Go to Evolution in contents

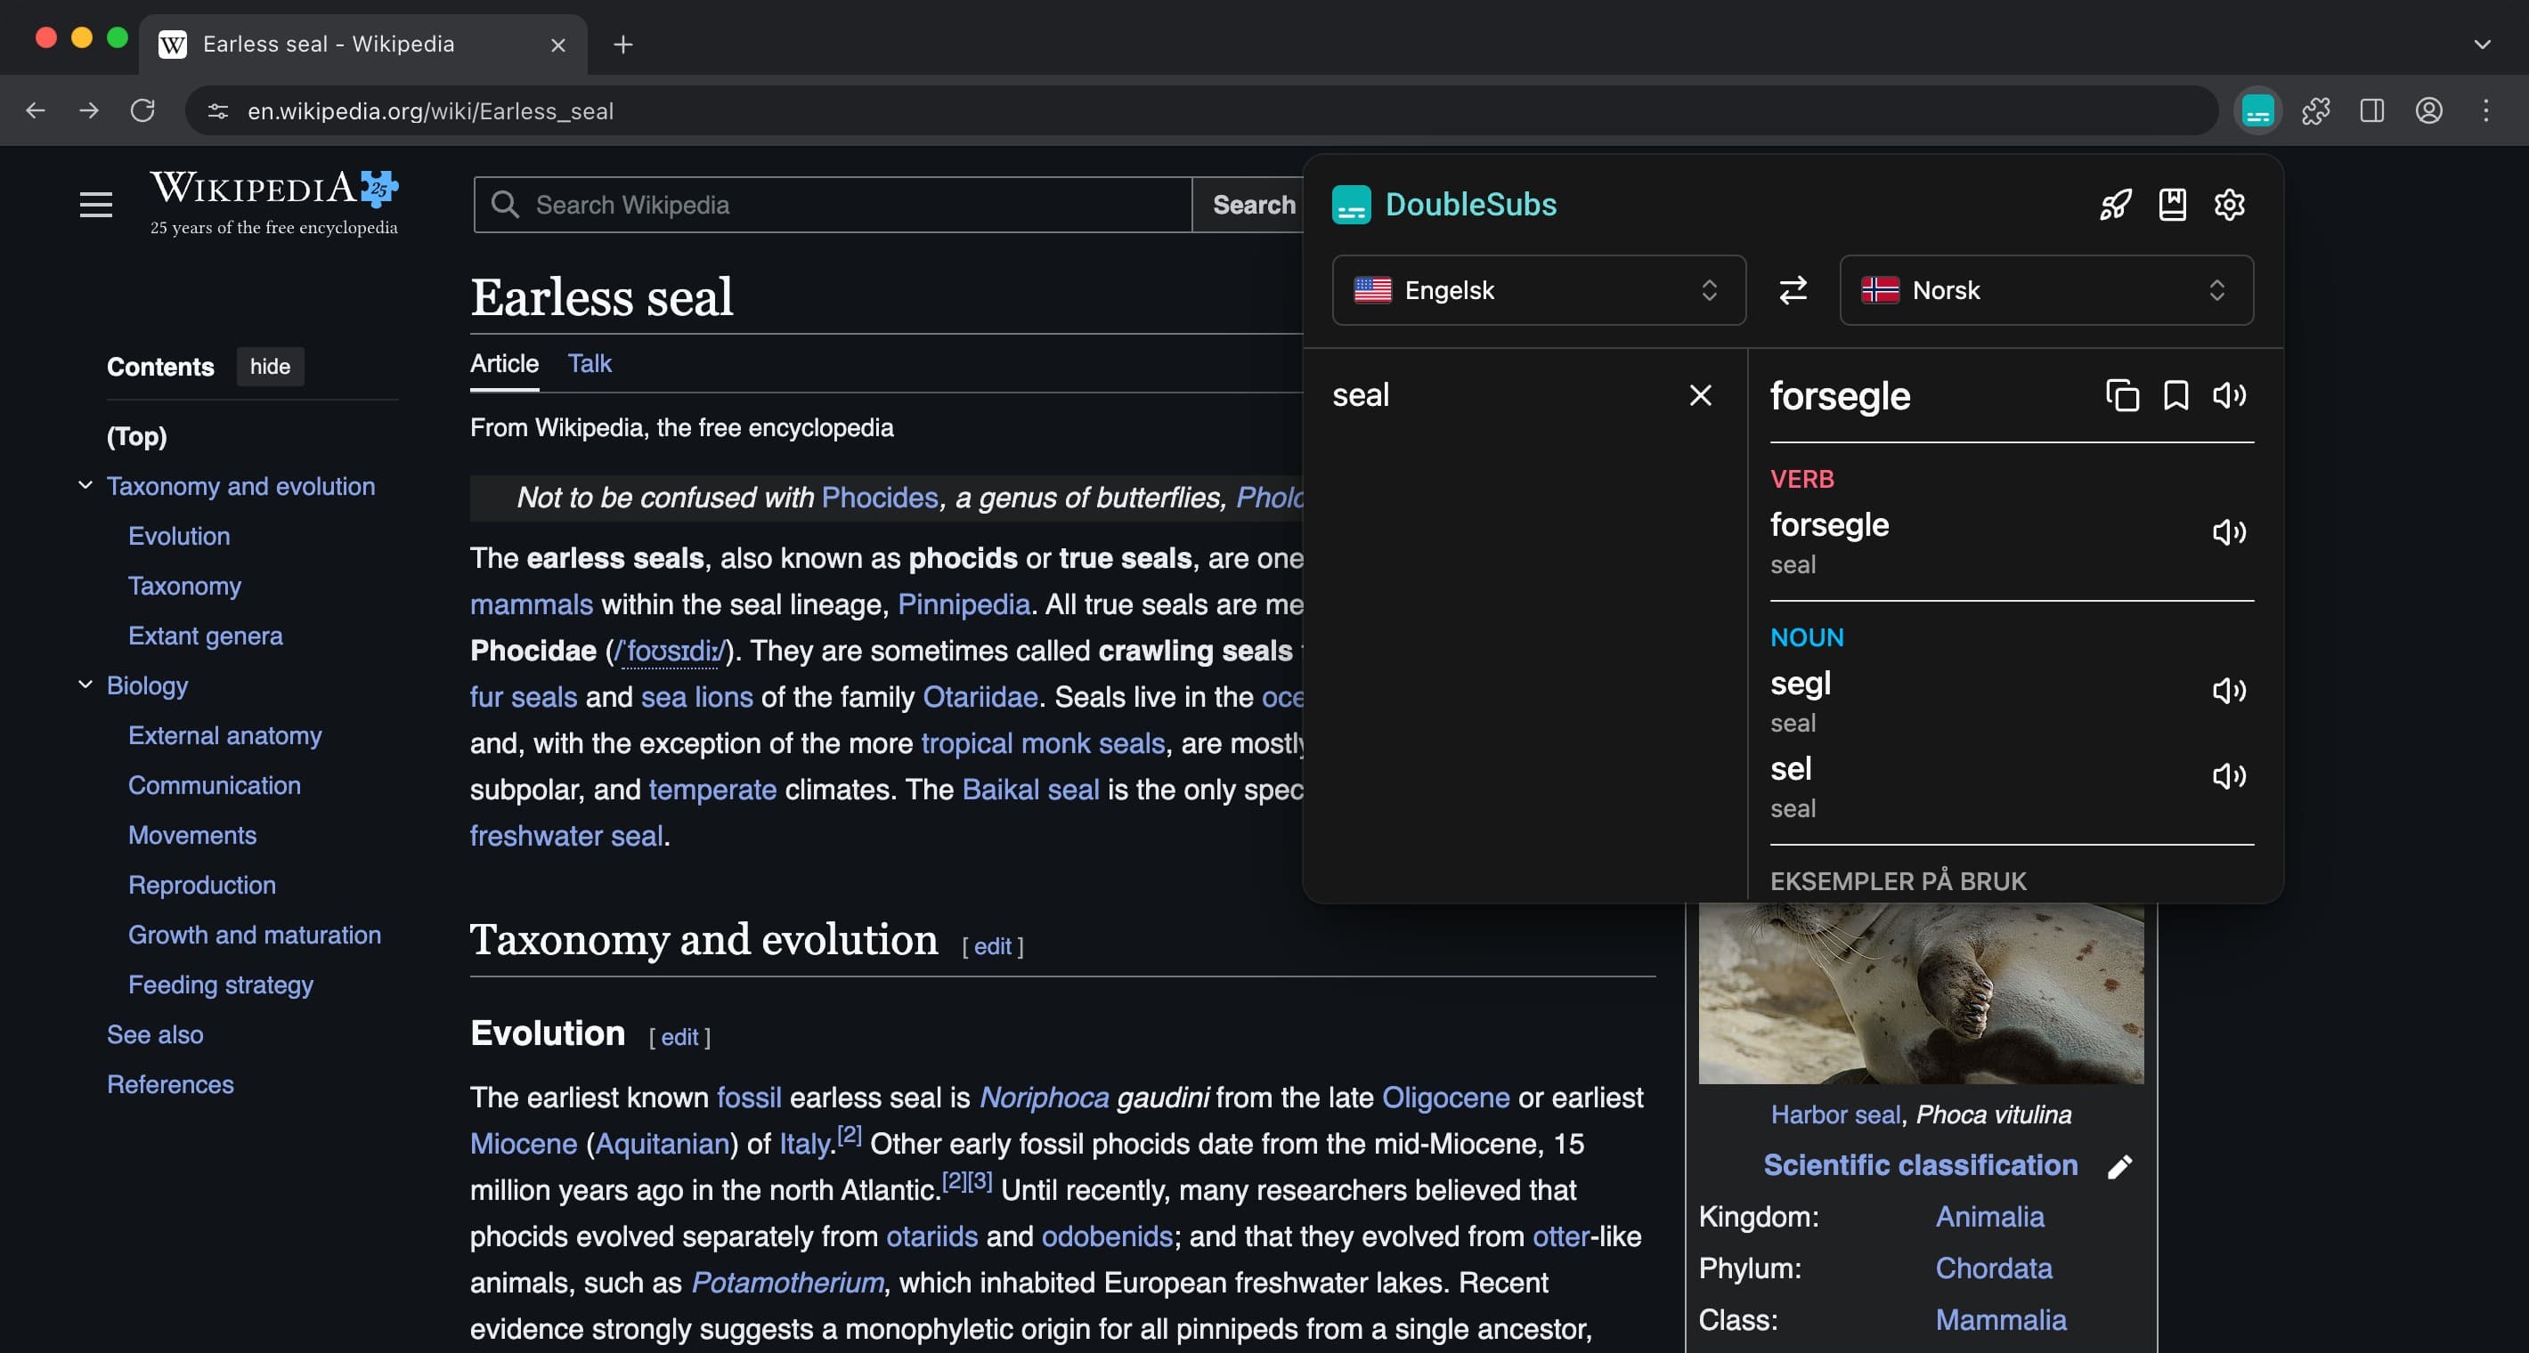179,537
